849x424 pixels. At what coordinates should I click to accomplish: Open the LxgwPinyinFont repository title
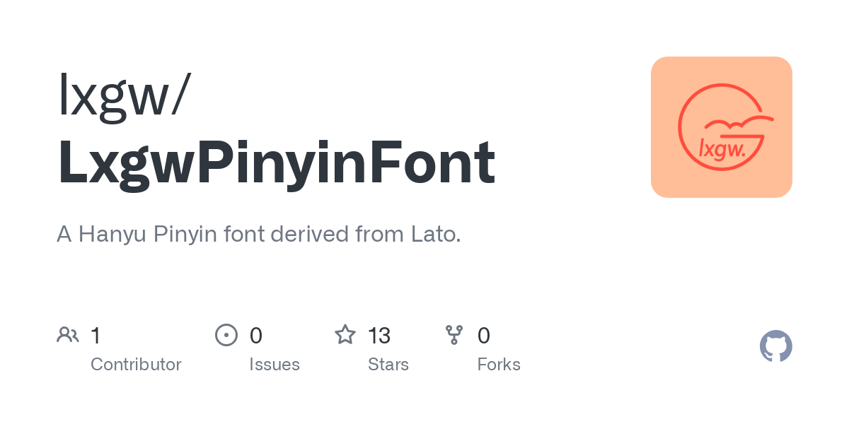(276, 163)
